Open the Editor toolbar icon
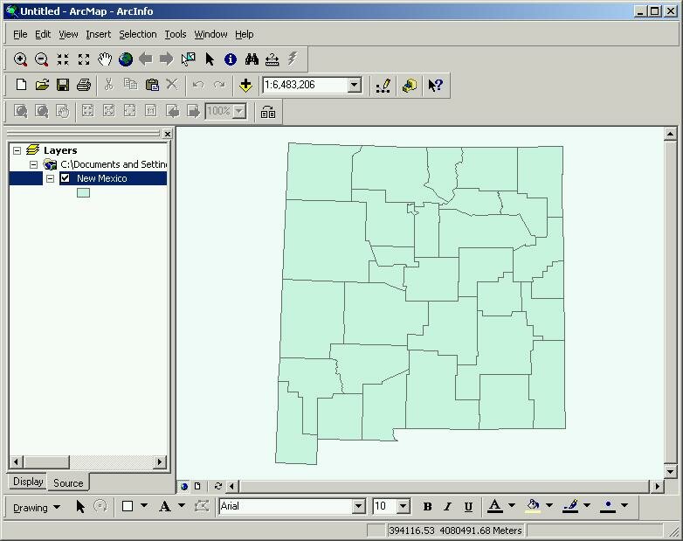 [x=383, y=86]
